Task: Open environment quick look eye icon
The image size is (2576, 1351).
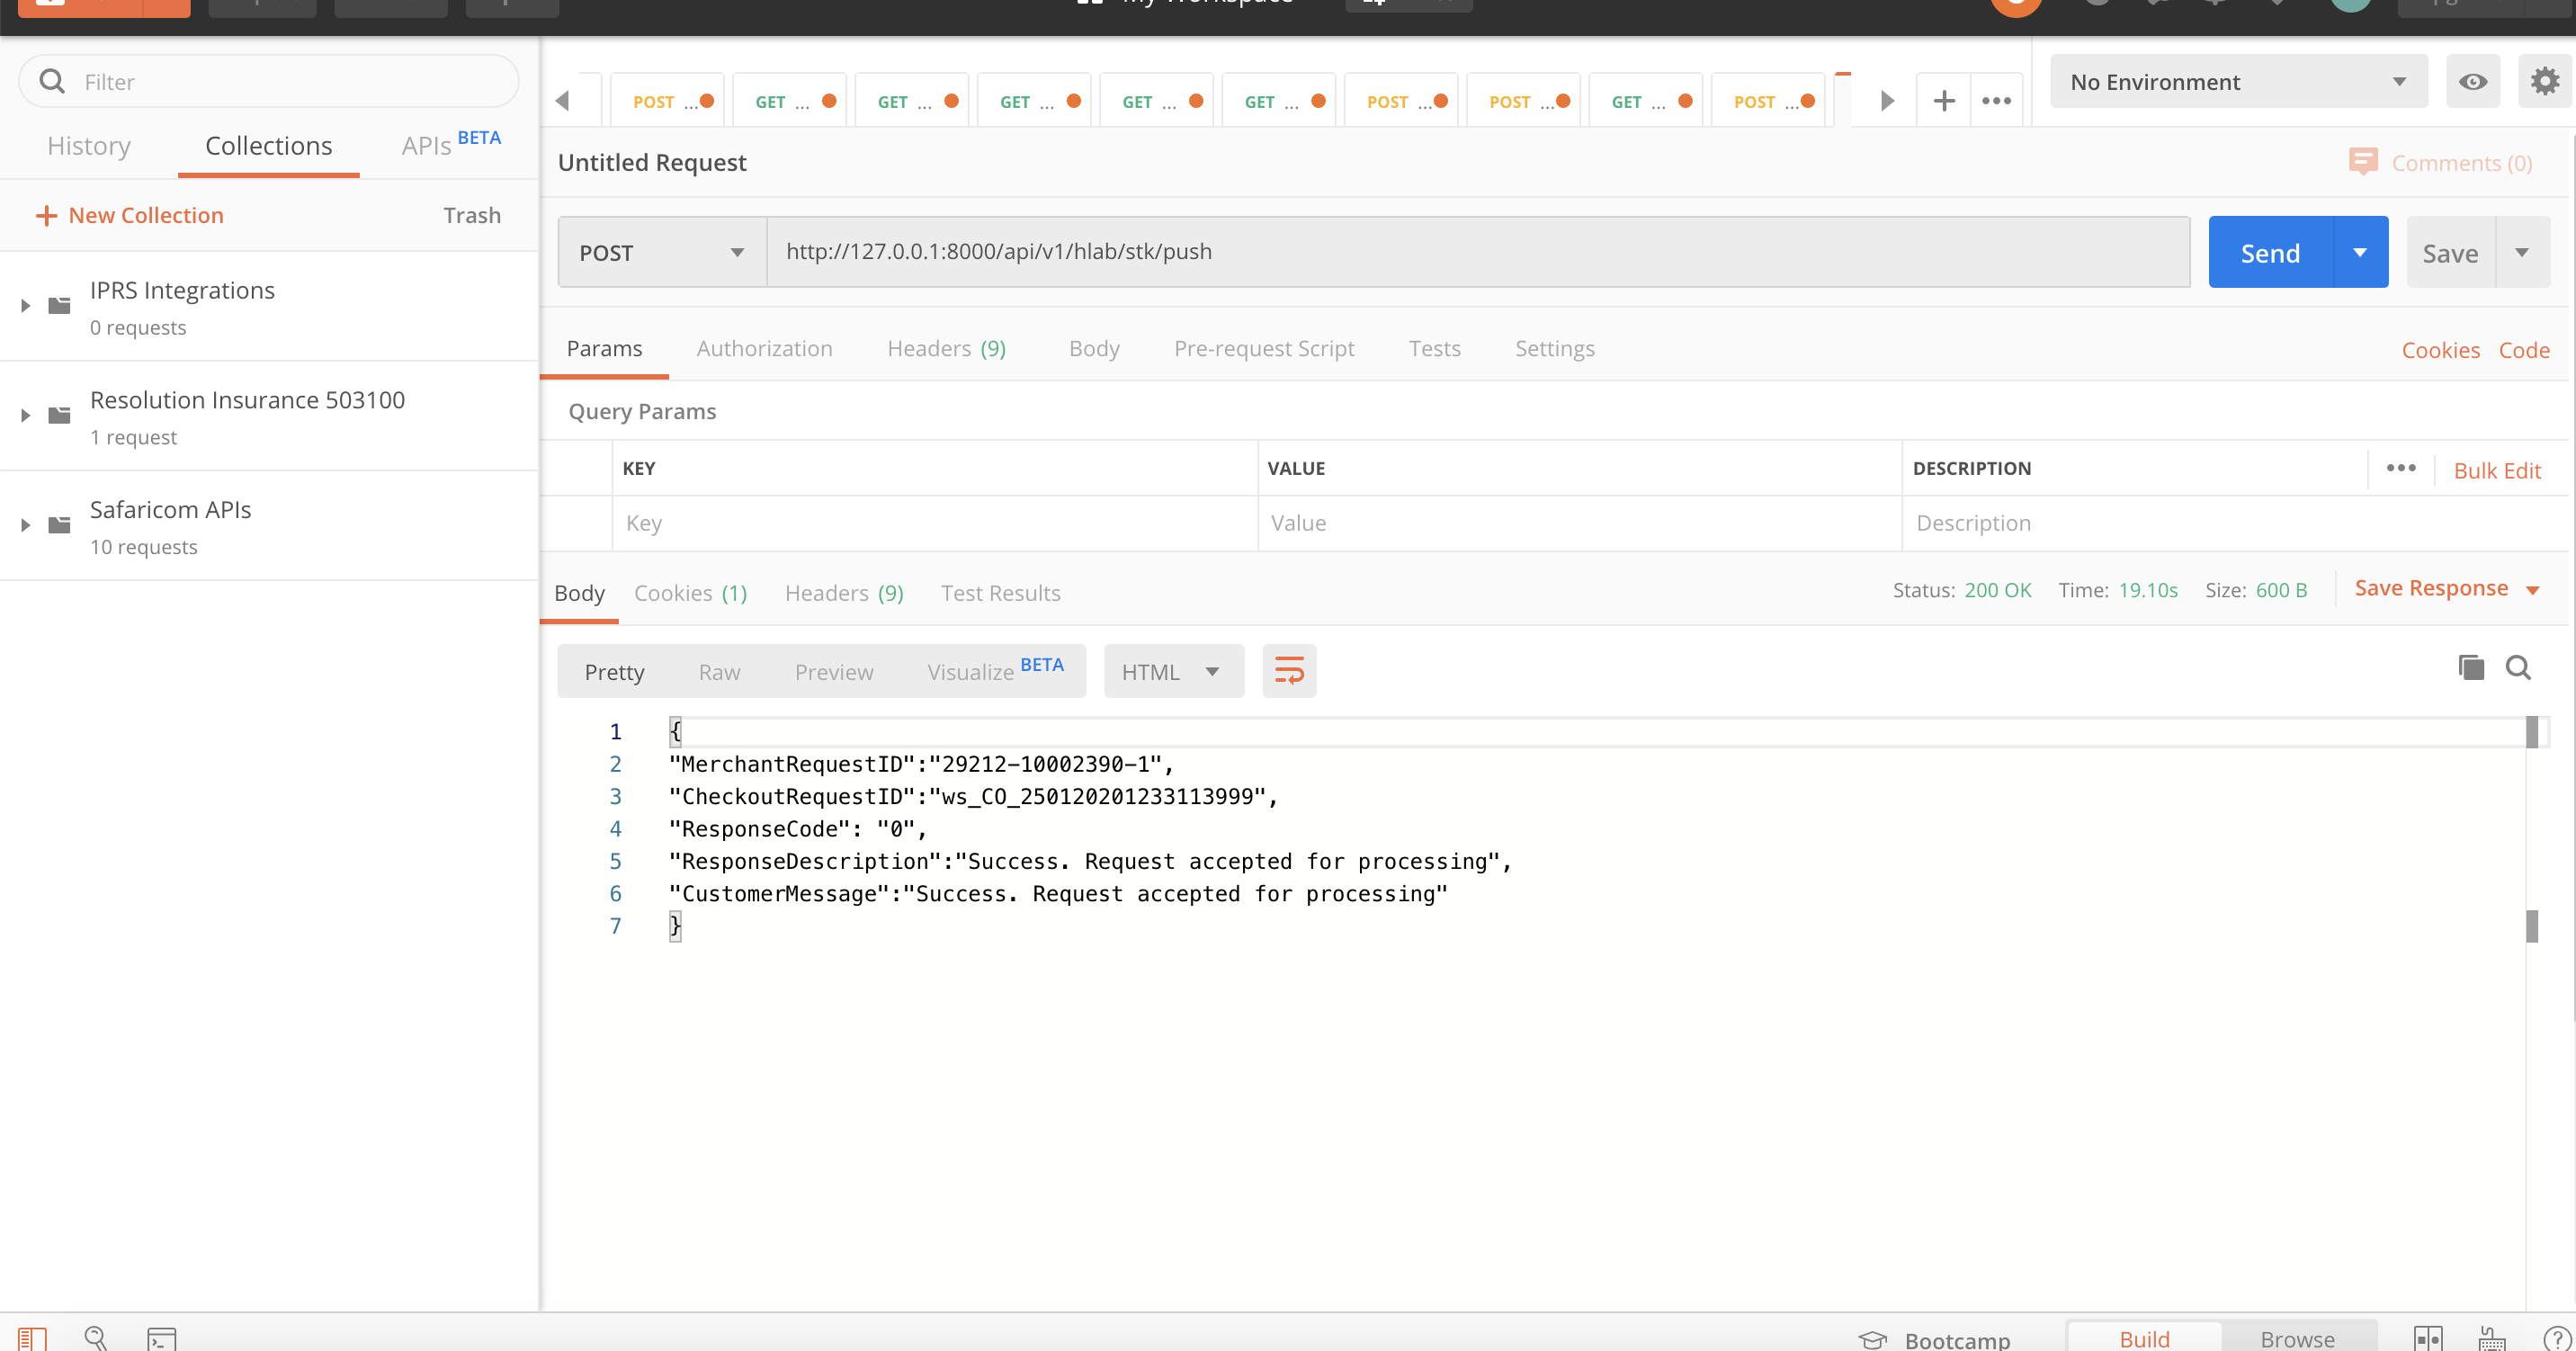Action: click(x=2472, y=81)
